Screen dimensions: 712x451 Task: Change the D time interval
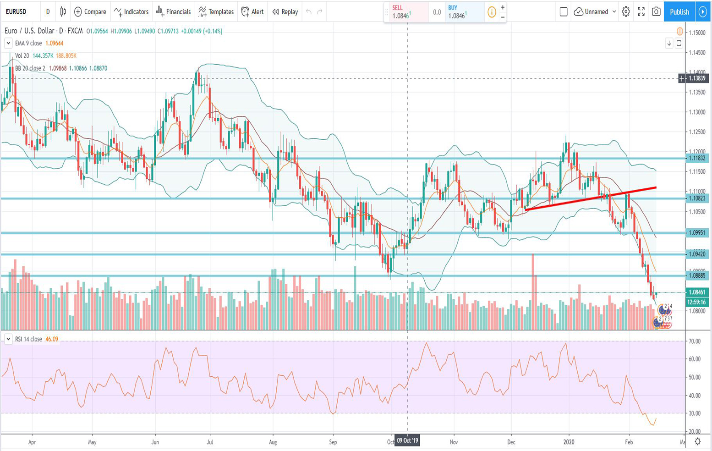pyautogui.click(x=48, y=12)
